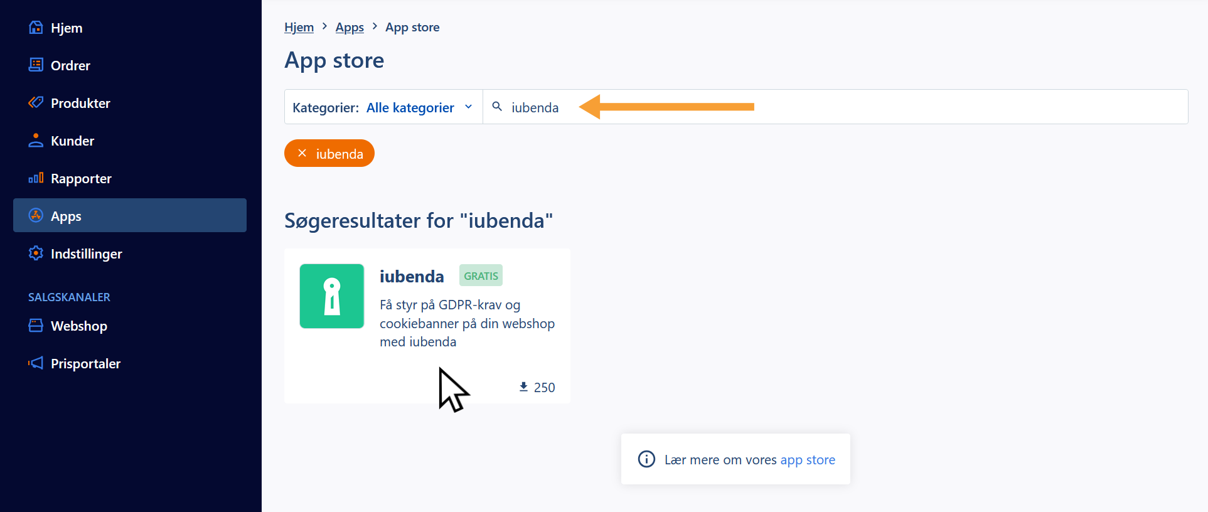
Task: Click the Webshop storefront icon
Action: tap(36, 326)
